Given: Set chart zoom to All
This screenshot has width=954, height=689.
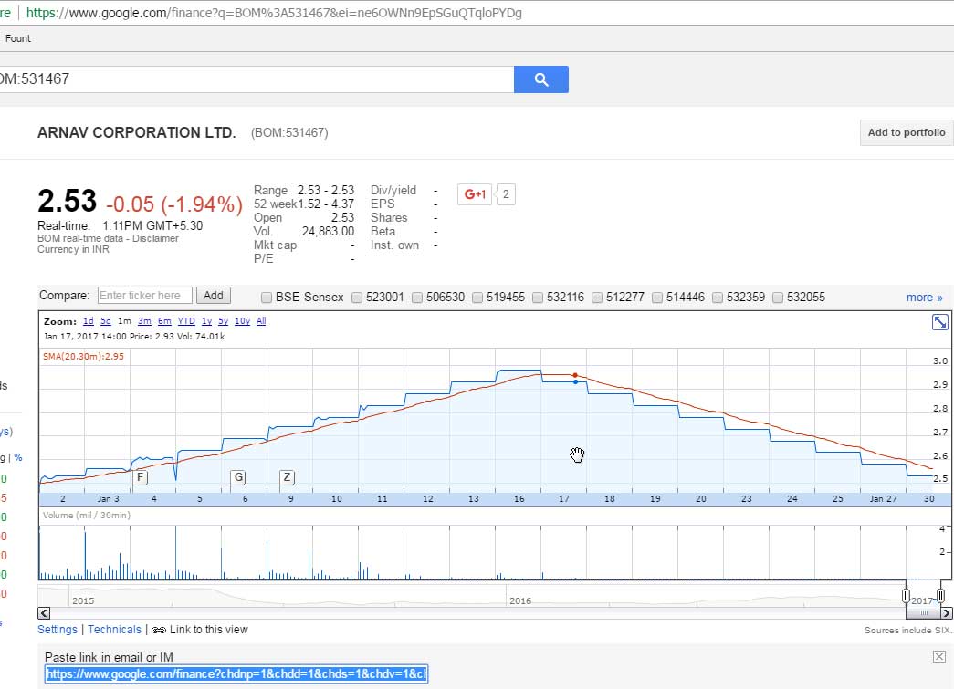Looking at the screenshot, I should [x=261, y=321].
